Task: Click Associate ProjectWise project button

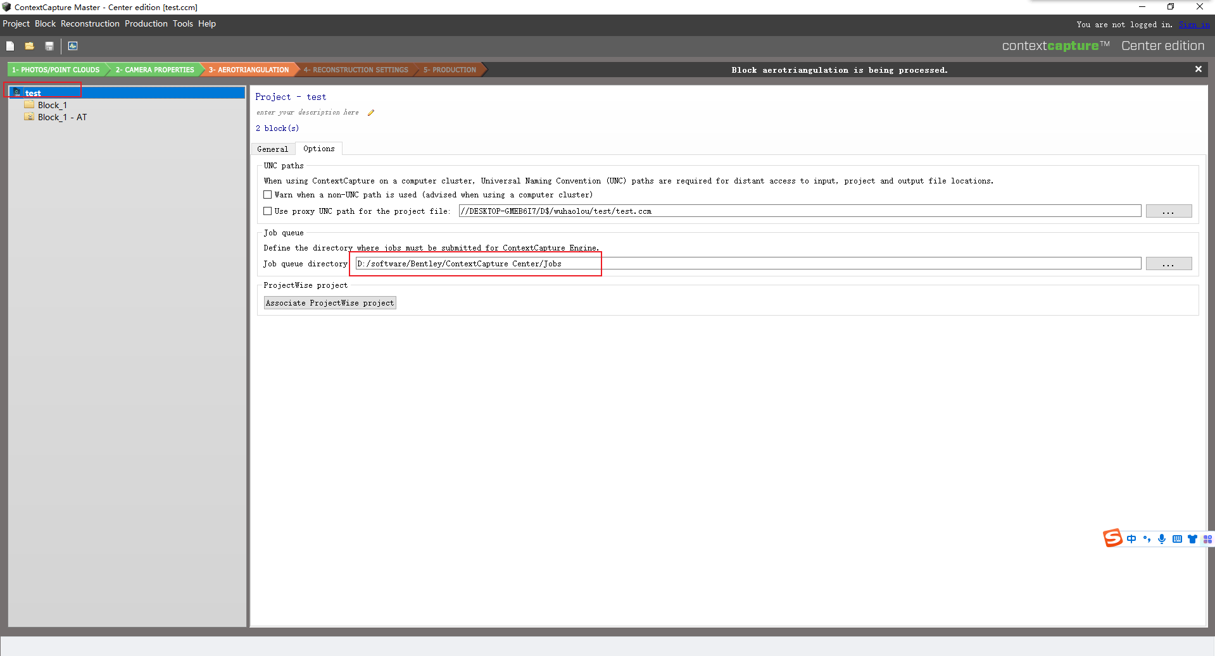Action: coord(330,303)
